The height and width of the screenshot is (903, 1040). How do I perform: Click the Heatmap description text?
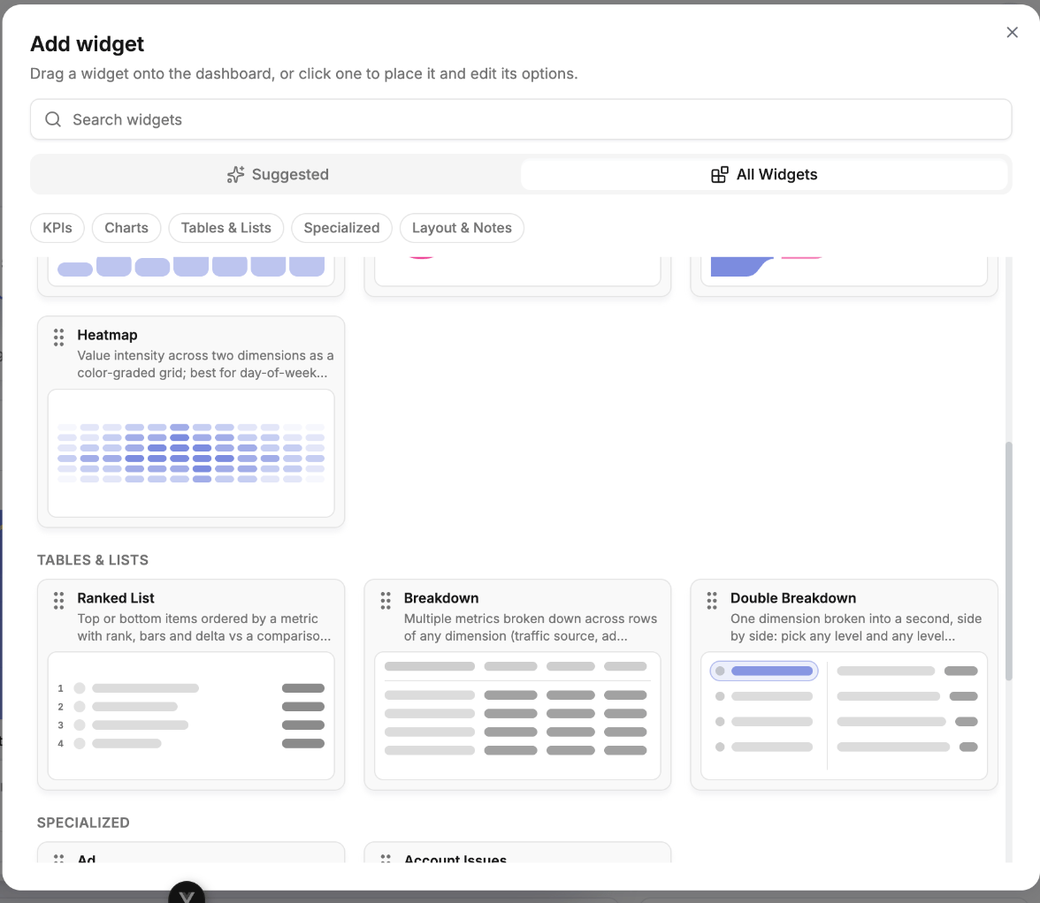point(205,364)
